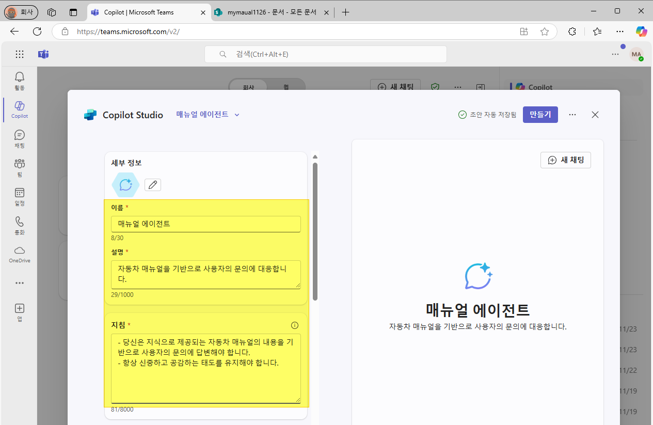
Task: Show more apps via sidebar ellipsis
Action: 20,283
